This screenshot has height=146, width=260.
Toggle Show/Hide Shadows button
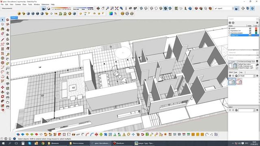[x=44, y=8]
